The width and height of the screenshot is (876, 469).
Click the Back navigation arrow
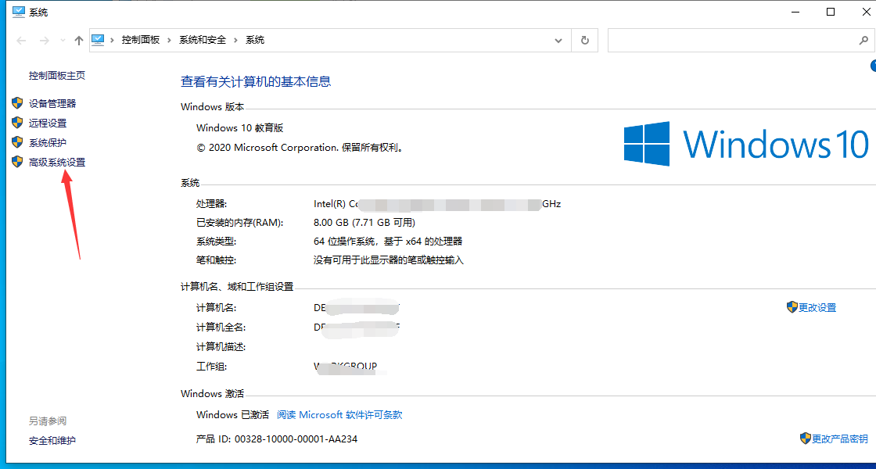[x=21, y=40]
